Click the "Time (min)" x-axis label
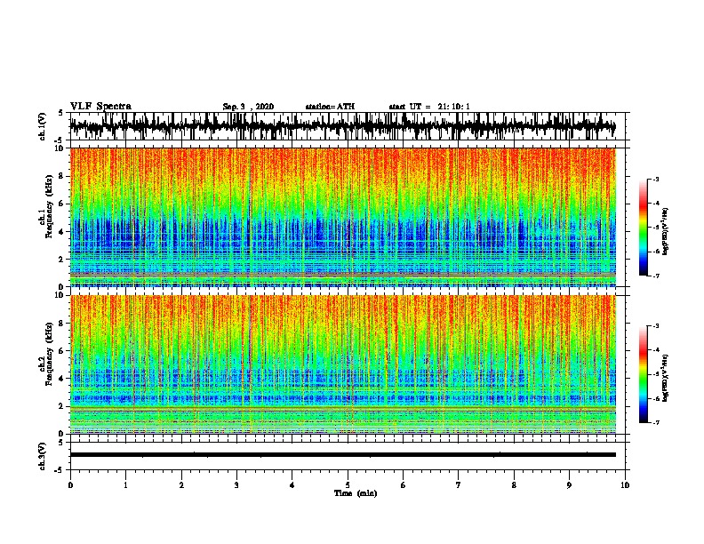Screen dimensions: 704x544 pyautogui.click(x=356, y=493)
